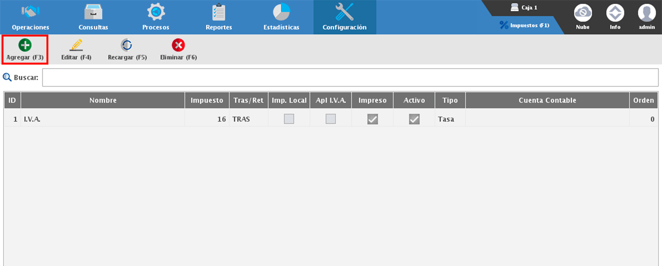Open the Nube cloud icon
The image size is (662, 266).
[583, 13]
